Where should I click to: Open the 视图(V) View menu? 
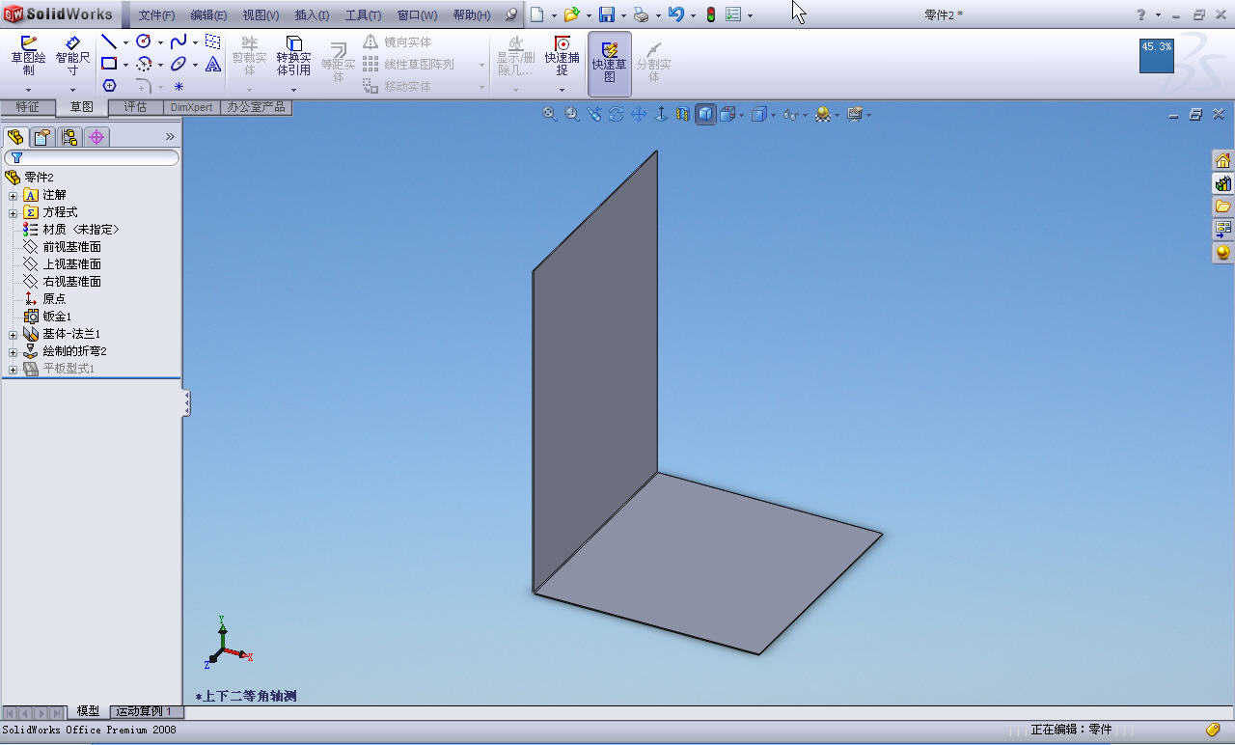tap(261, 15)
